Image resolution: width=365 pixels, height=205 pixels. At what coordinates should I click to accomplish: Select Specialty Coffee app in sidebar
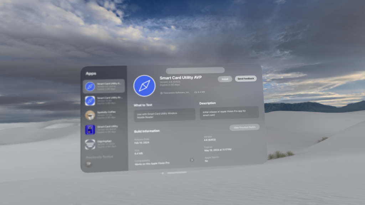tap(104, 115)
